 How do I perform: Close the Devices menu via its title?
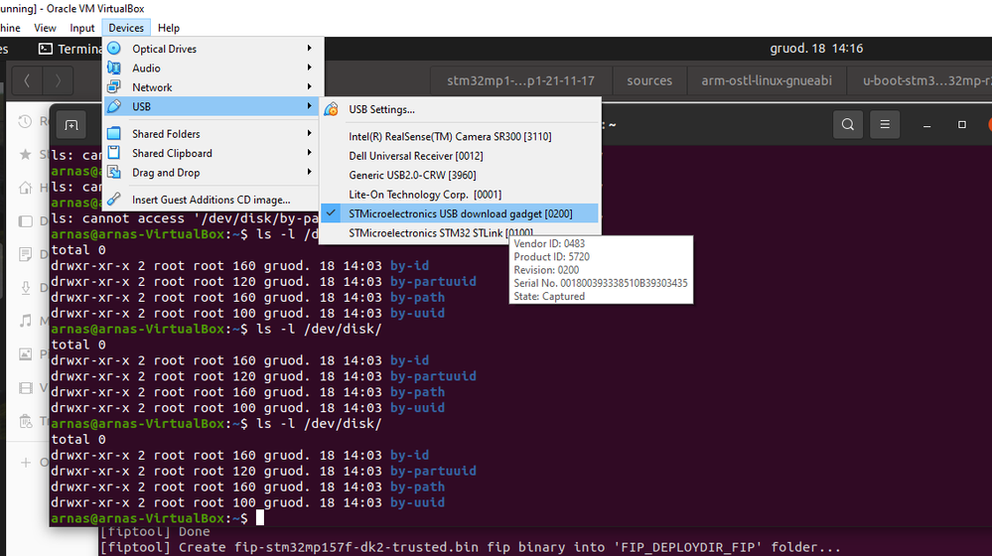(x=126, y=28)
